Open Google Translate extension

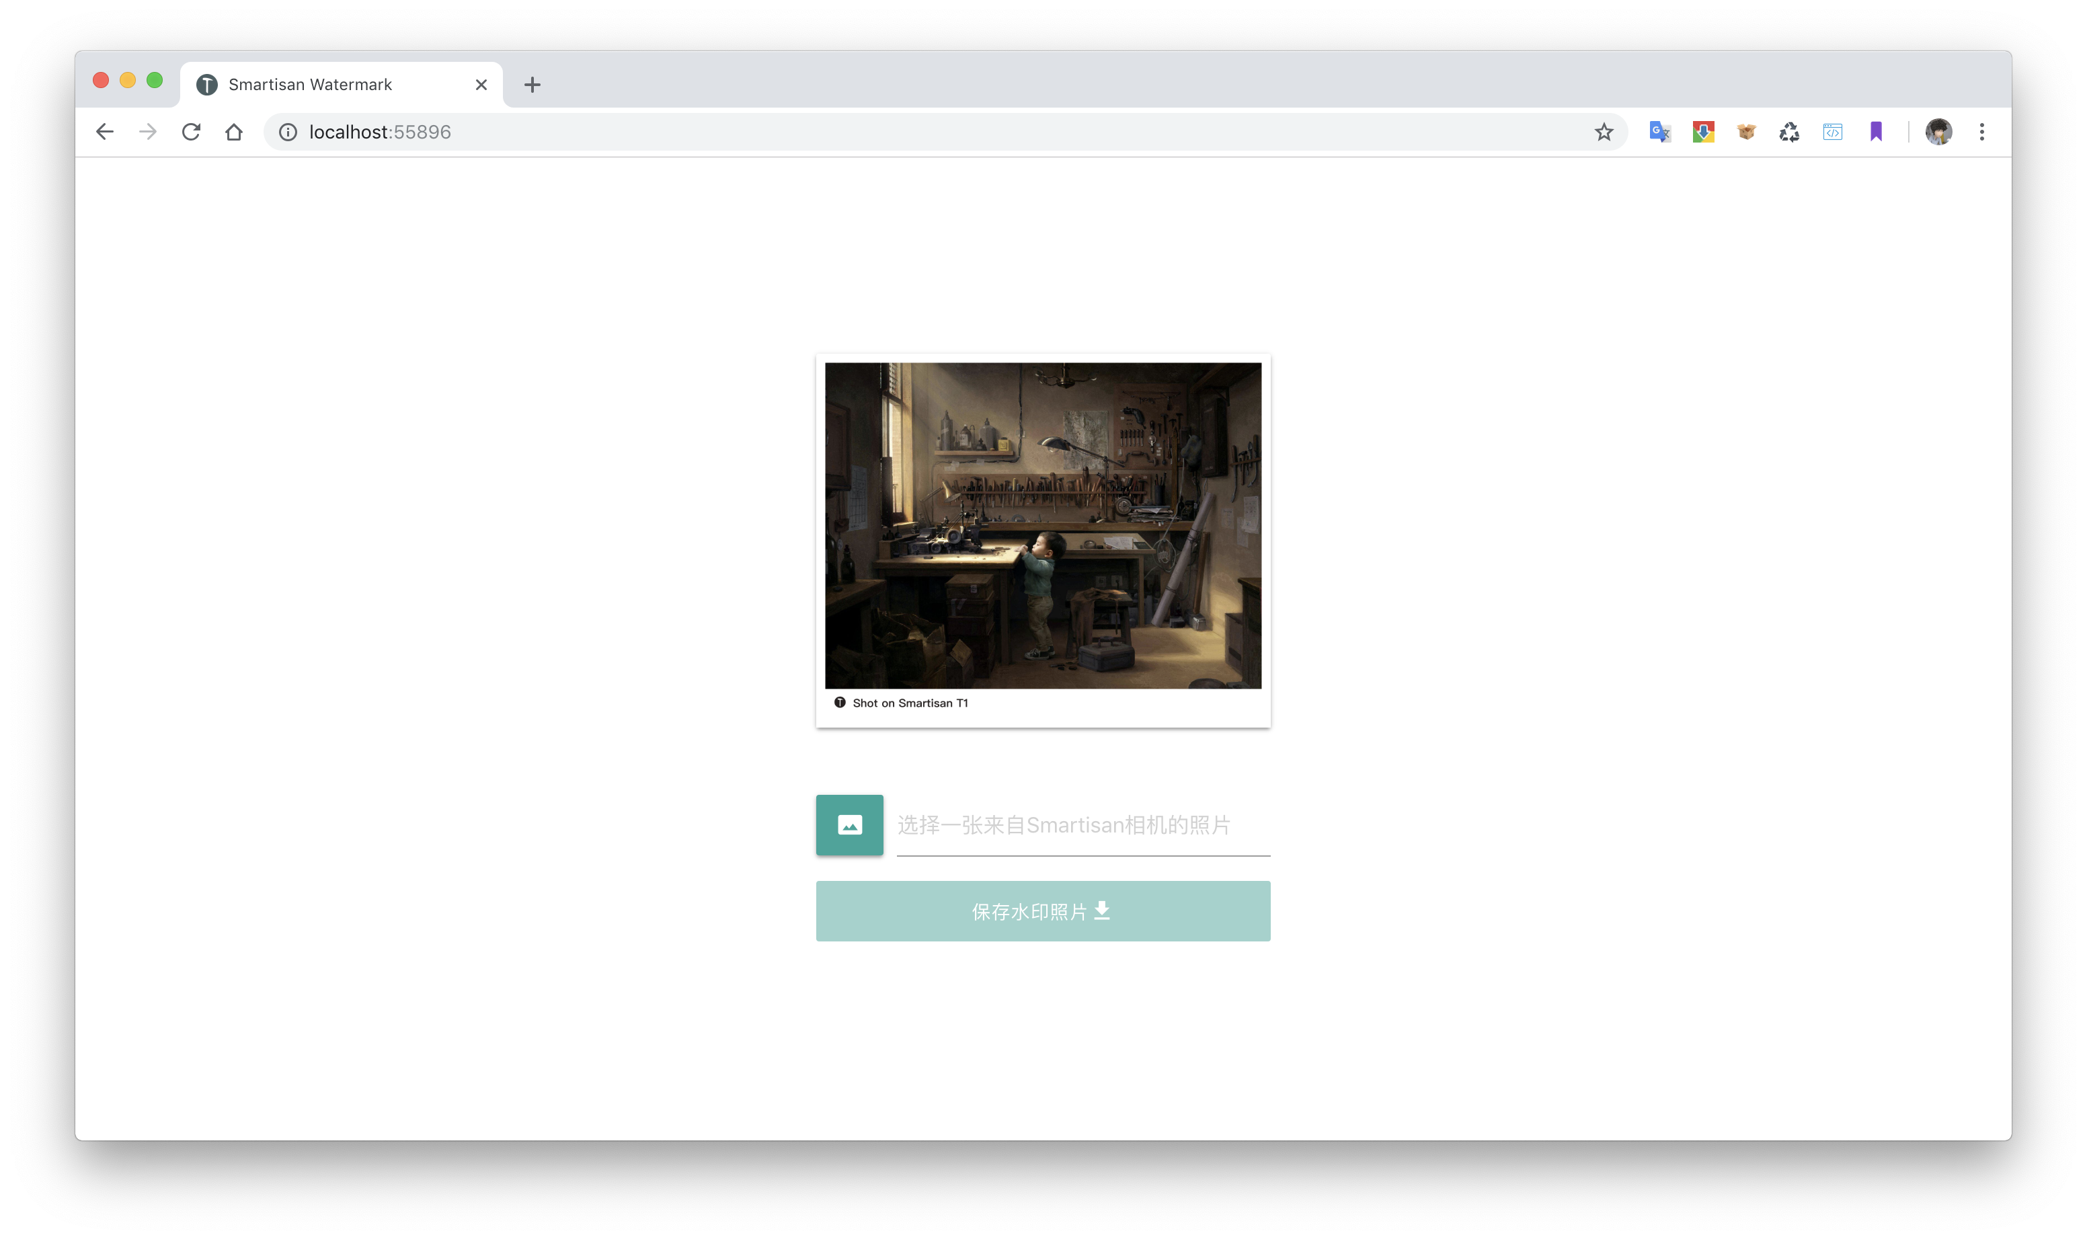(x=1659, y=132)
